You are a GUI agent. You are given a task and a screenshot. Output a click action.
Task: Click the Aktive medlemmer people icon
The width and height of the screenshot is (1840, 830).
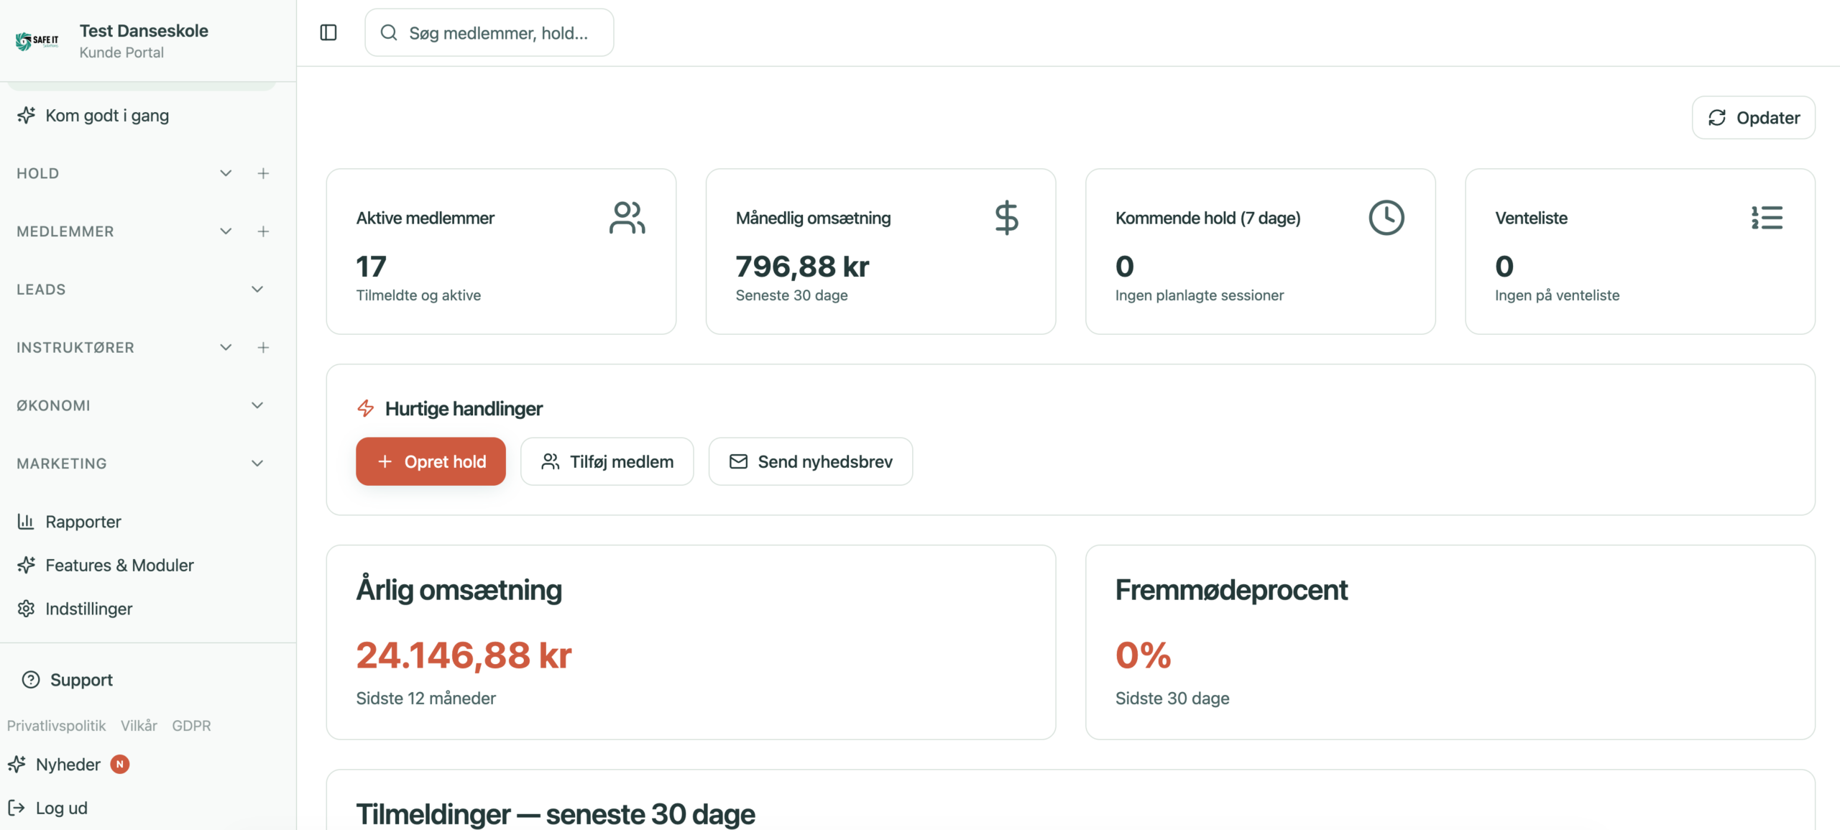coord(627,218)
